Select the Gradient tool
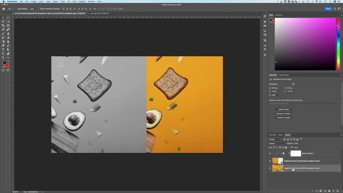The height and width of the screenshot is (193, 343). point(3,42)
